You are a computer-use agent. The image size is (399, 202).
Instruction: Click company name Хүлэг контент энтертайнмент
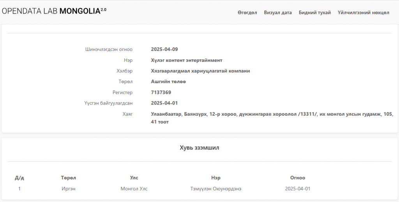point(187,60)
